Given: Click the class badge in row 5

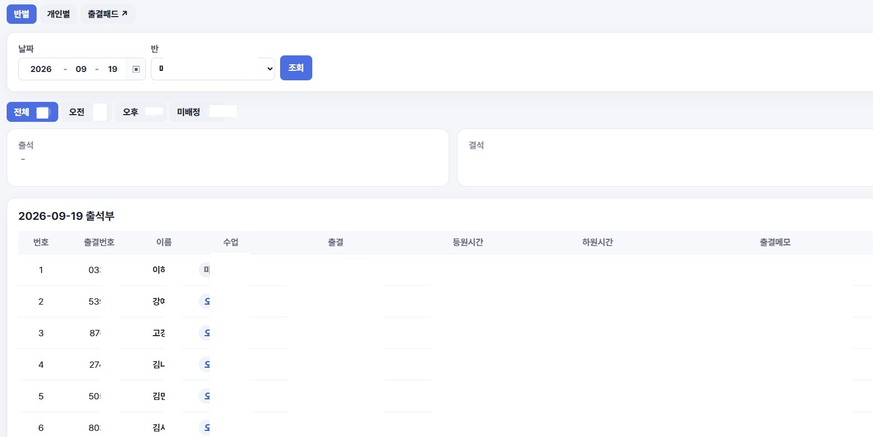Looking at the screenshot, I should 205,396.
